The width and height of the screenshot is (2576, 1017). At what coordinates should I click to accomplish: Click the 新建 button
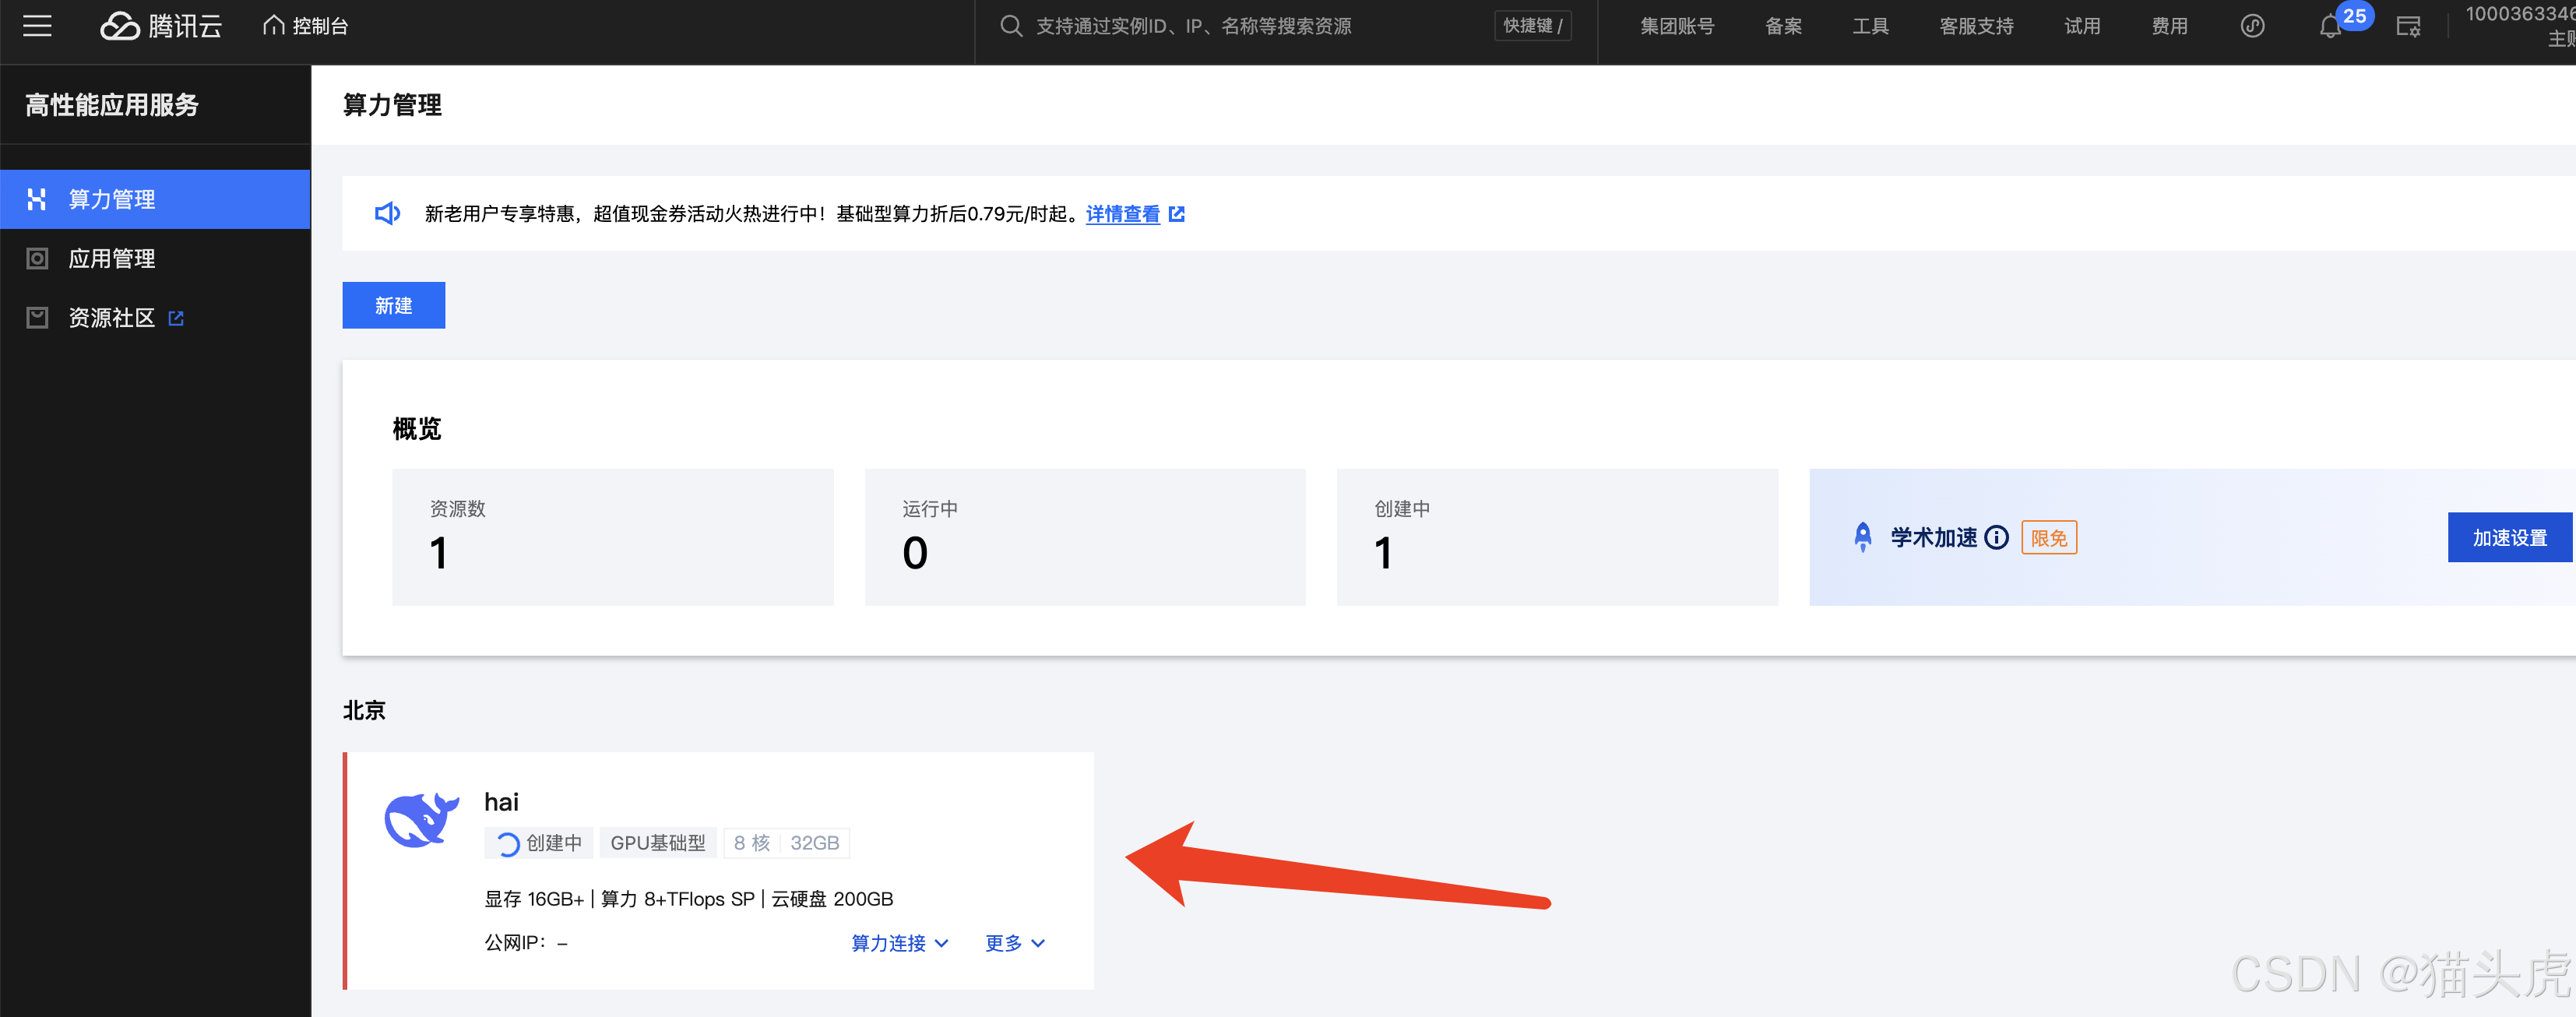(x=393, y=305)
